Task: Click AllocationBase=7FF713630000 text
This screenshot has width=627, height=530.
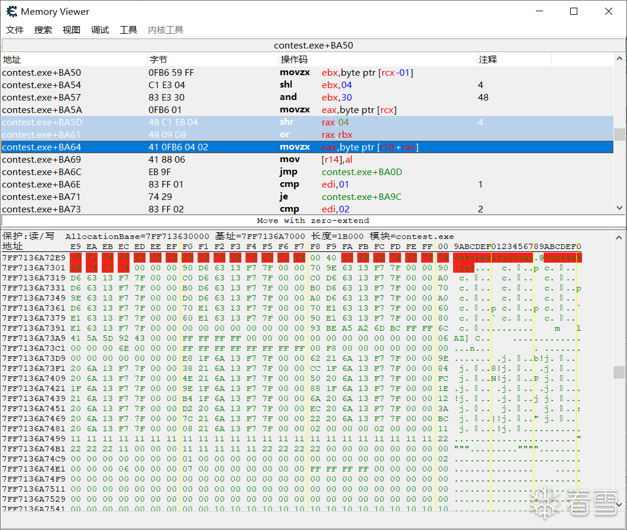Action: point(137,237)
